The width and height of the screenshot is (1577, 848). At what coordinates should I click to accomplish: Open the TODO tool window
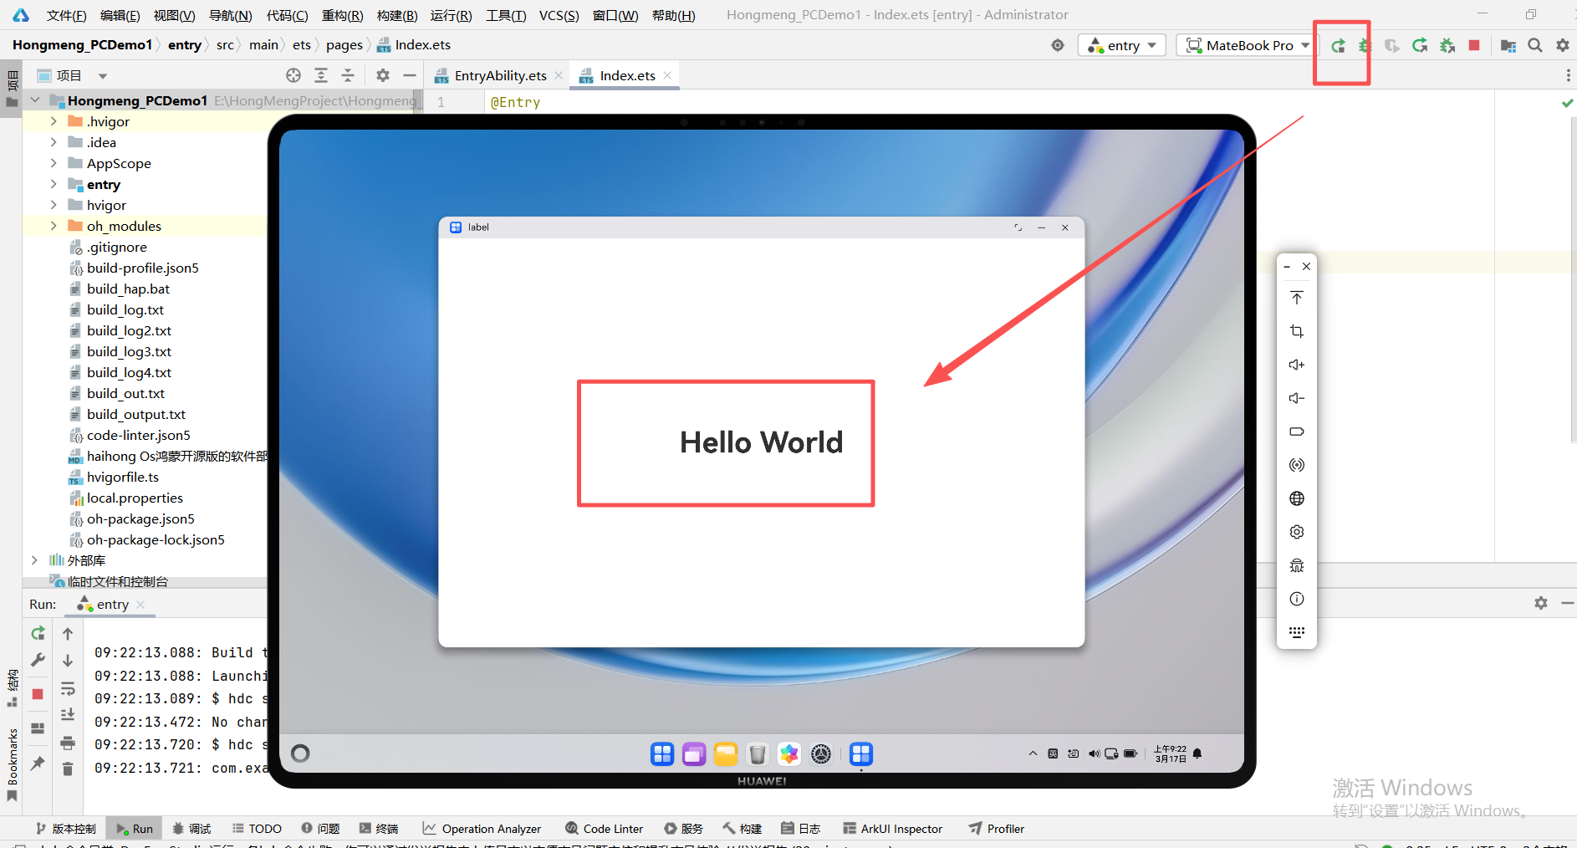(x=258, y=829)
